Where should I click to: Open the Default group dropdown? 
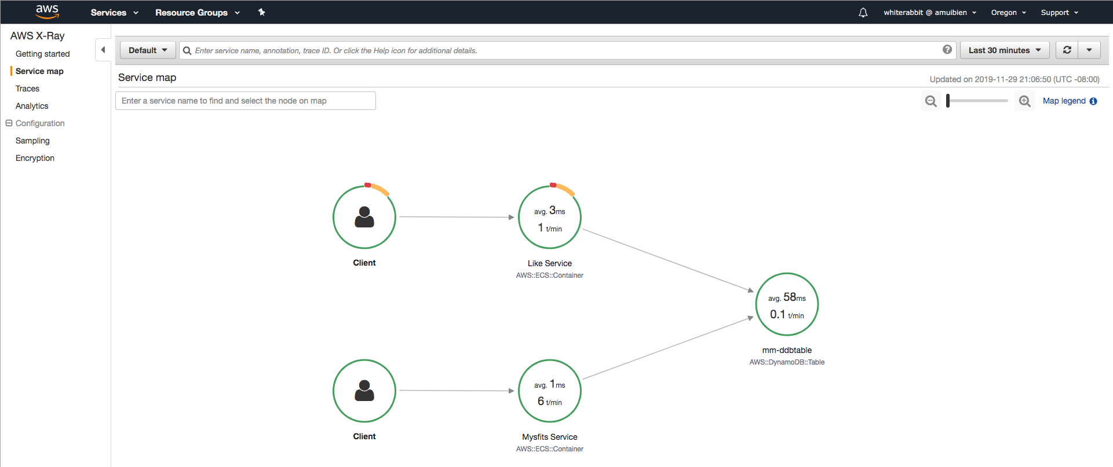pos(148,50)
